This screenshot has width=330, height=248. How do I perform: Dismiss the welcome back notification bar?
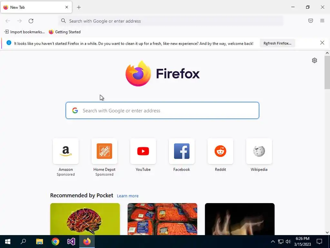[x=322, y=43]
